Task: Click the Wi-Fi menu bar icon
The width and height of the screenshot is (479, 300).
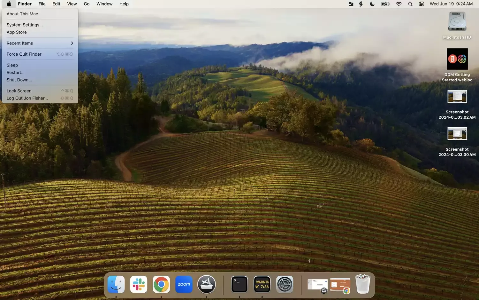Action: pos(399,4)
